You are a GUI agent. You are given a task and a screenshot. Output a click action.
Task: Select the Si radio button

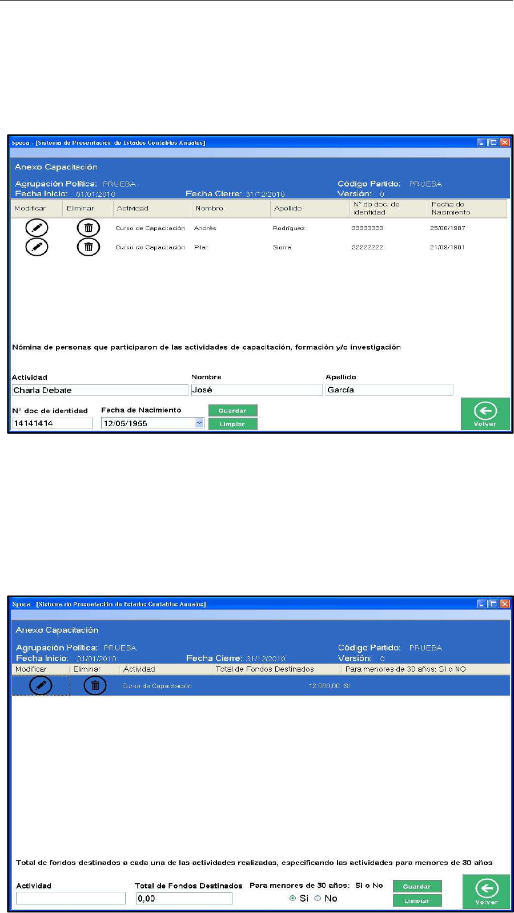[293, 898]
